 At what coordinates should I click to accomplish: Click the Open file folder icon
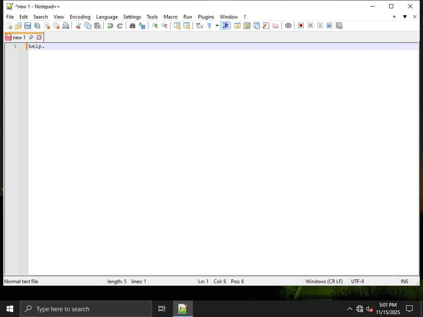(x=18, y=26)
